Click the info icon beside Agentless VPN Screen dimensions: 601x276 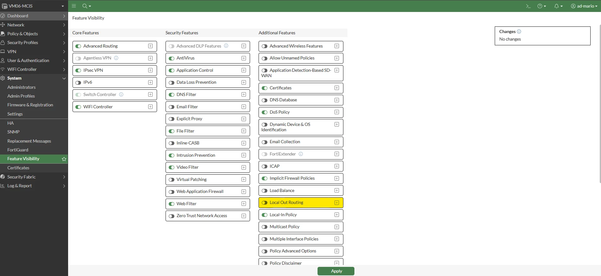tap(116, 58)
